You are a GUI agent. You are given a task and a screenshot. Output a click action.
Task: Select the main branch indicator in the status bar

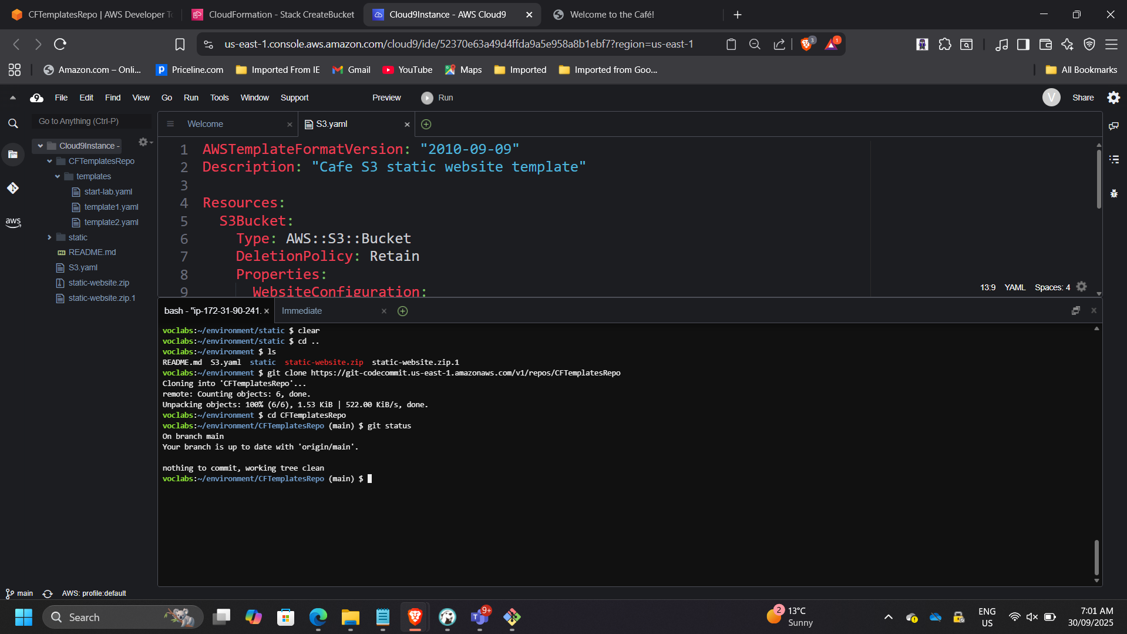coord(19,593)
